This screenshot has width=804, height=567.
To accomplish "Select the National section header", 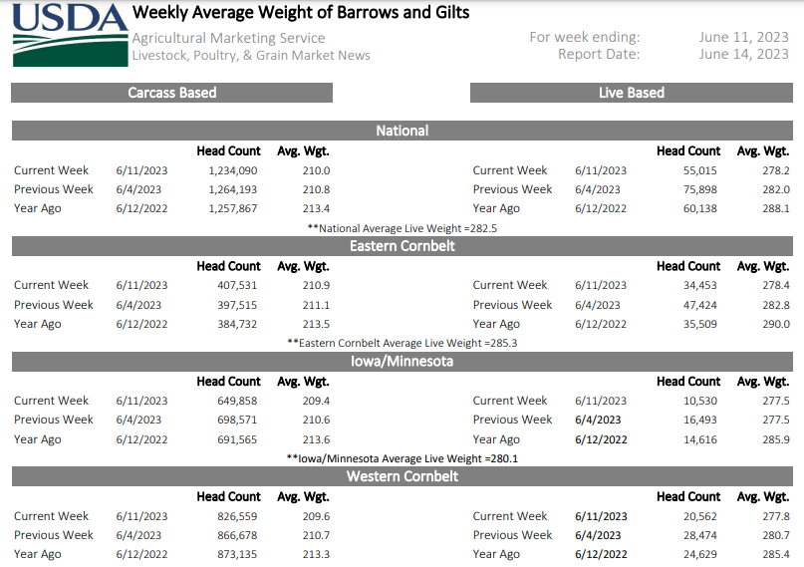I will [402, 131].
